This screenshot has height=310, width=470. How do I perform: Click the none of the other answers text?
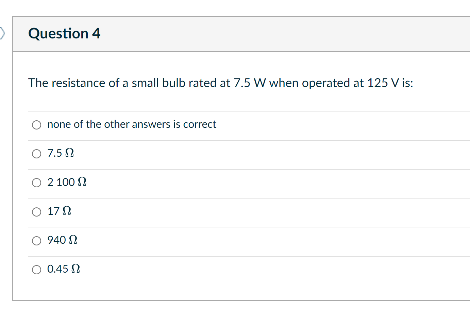(x=132, y=124)
